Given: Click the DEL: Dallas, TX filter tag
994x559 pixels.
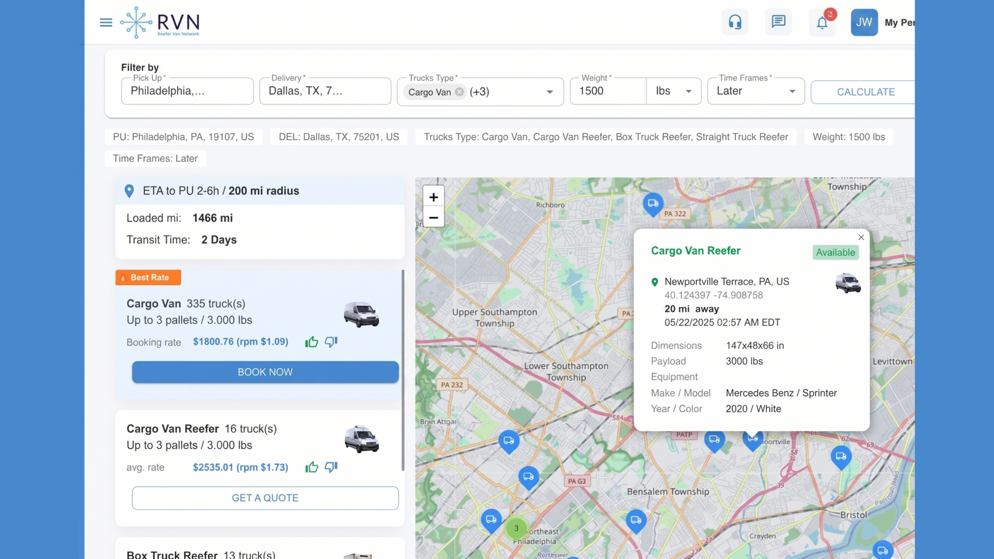Looking at the screenshot, I should click(x=339, y=137).
